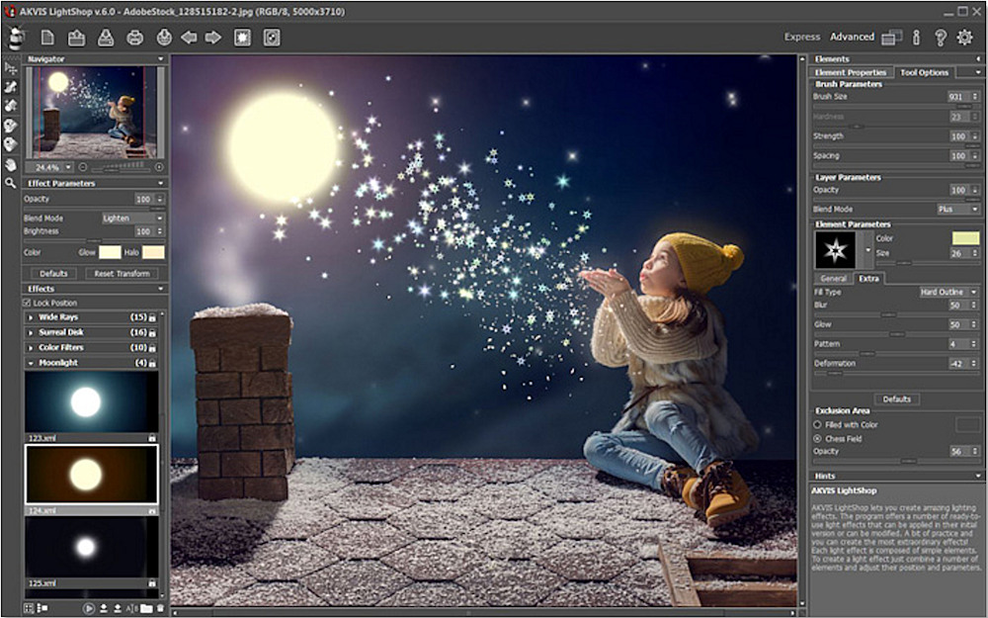This screenshot has width=988, height=618.
Task: Open the Lighten Blend Mode dropdown
Action: pyautogui.click(x=132, y=218)
